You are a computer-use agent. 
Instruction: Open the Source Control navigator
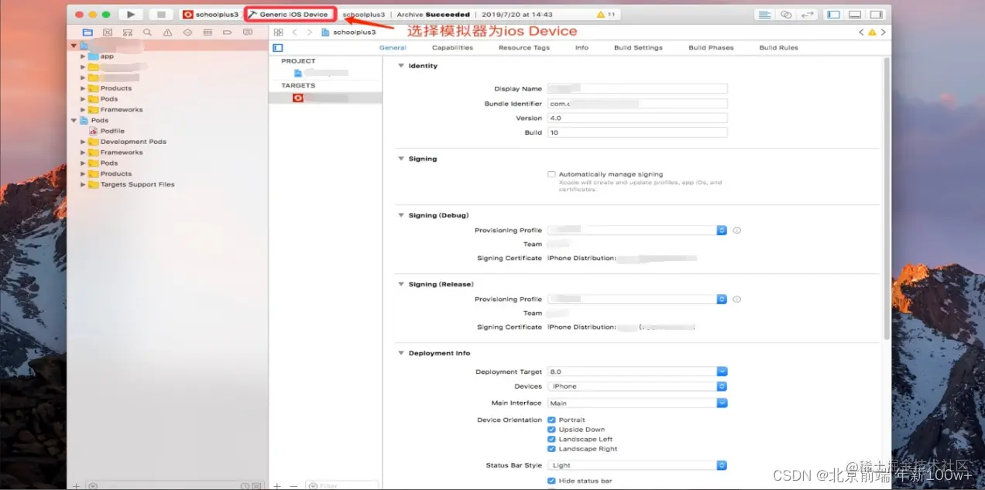(x=108, y=33)
